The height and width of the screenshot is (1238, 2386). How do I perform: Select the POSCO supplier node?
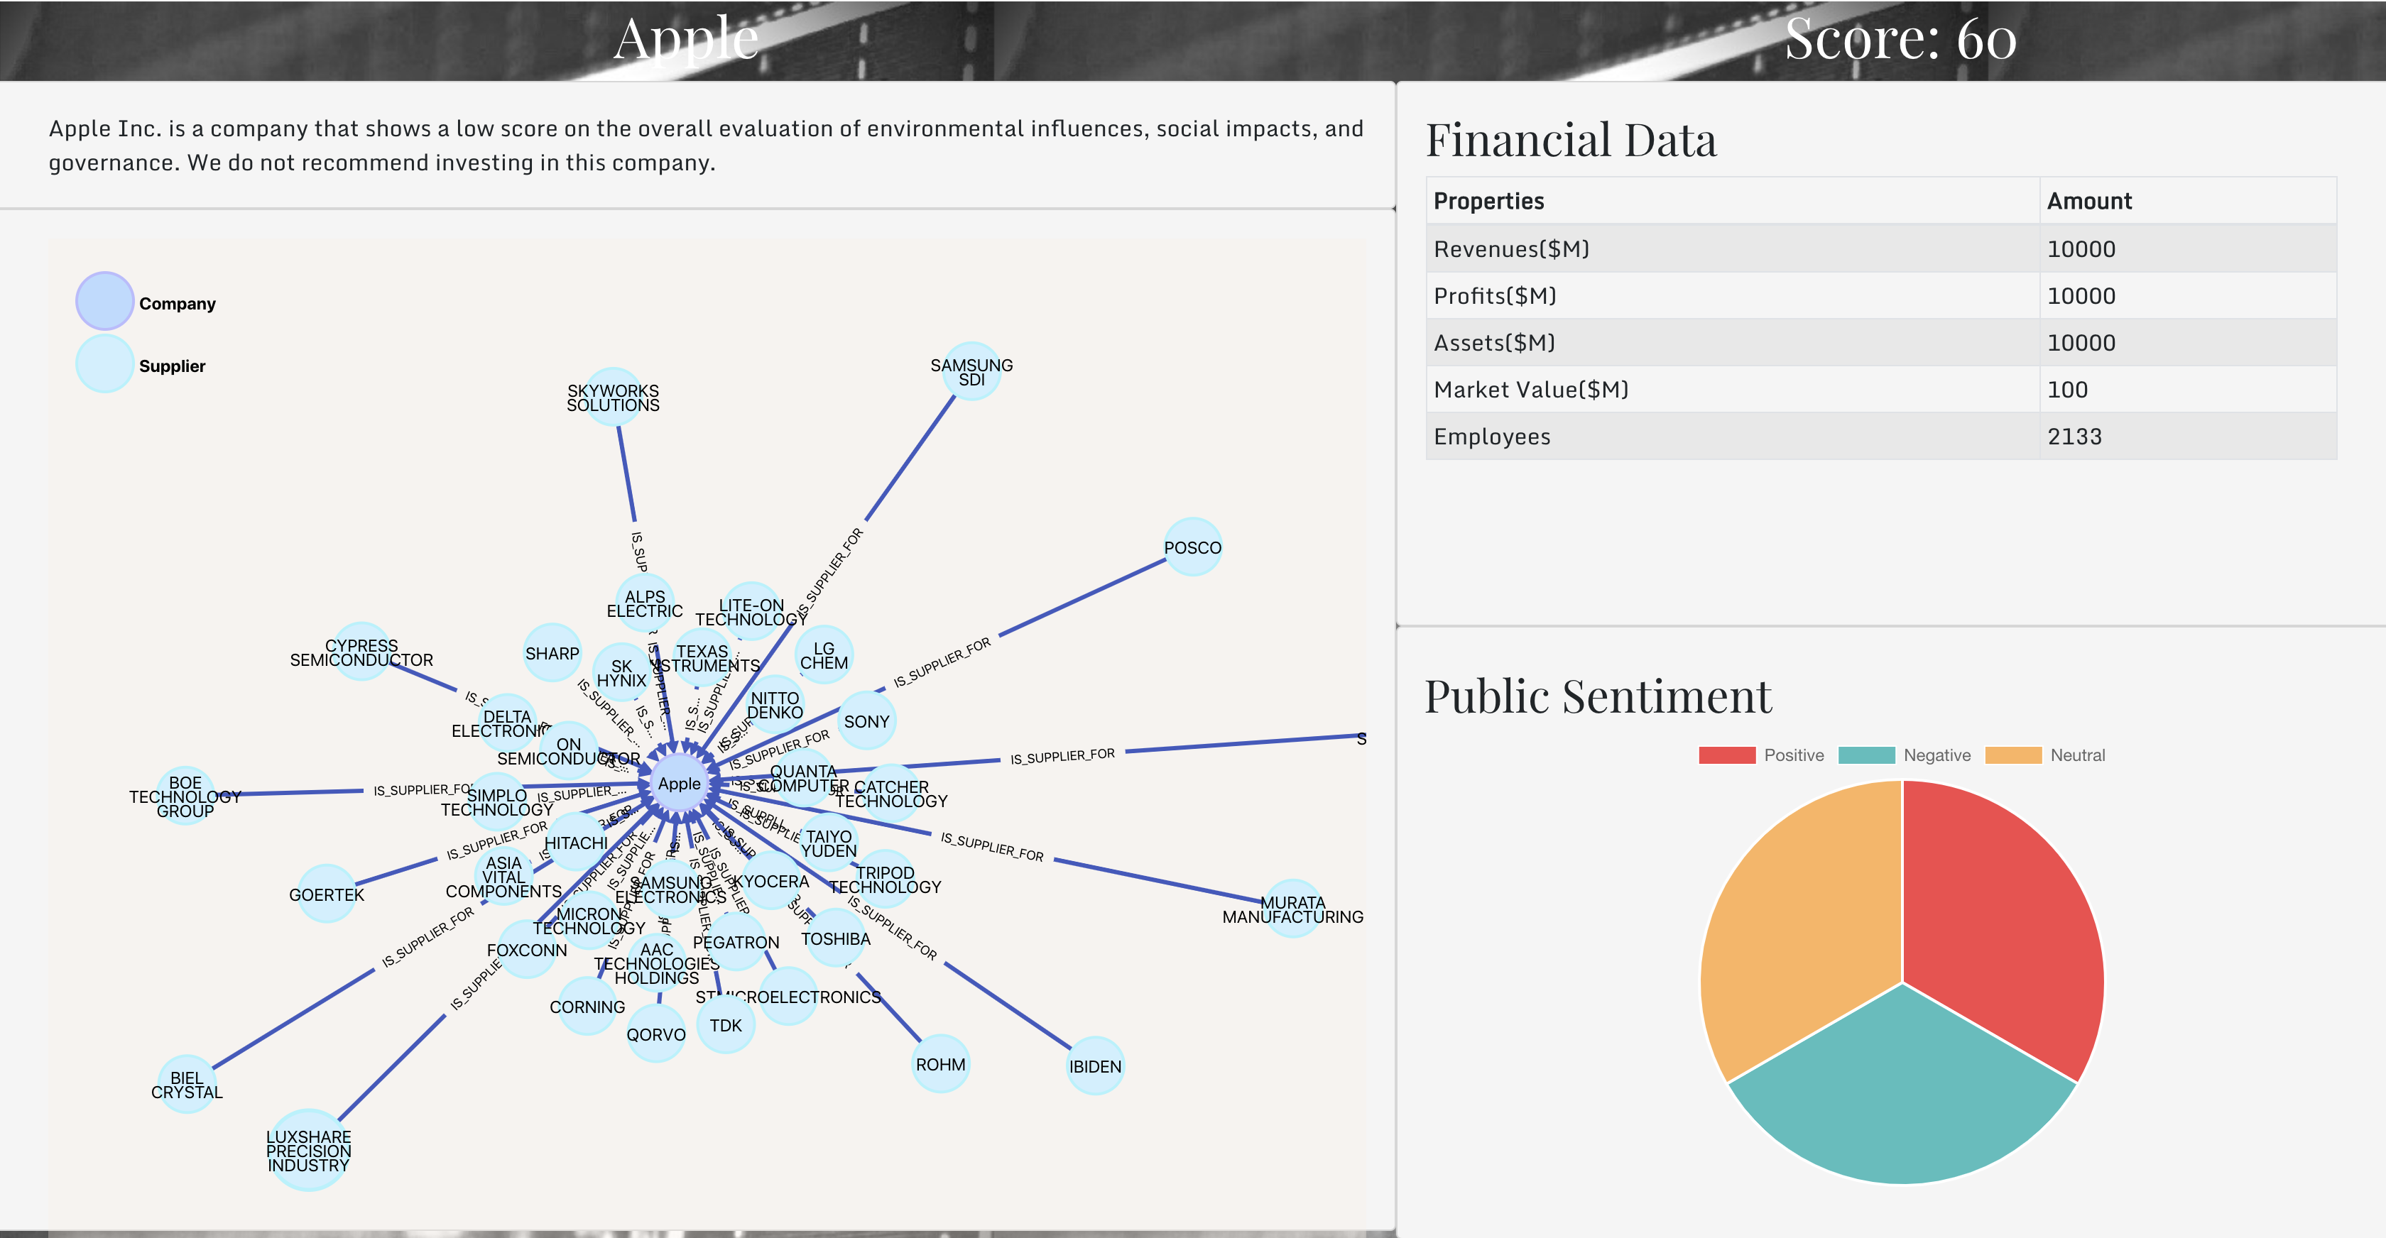click(1192, 547)
